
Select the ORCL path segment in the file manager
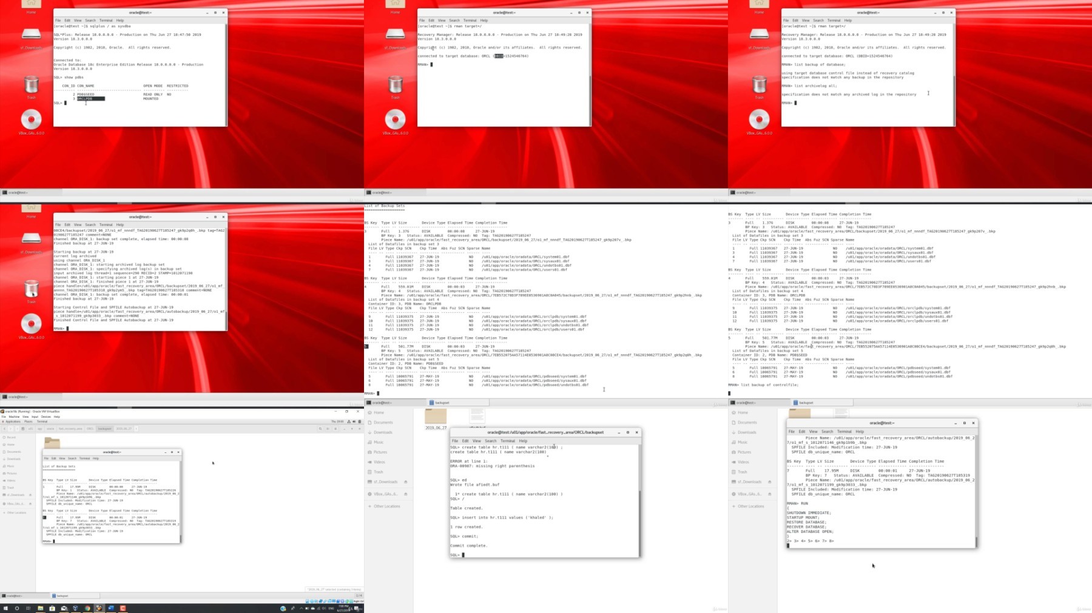pos(90,429)
